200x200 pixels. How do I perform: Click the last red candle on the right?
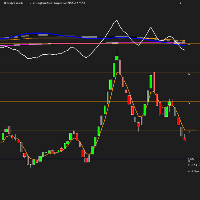(x=185, y=139)
